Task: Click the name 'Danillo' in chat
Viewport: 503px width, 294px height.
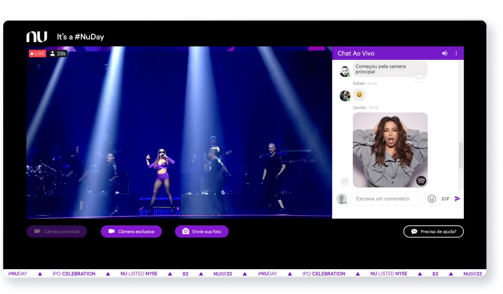Action: [359, 108]
